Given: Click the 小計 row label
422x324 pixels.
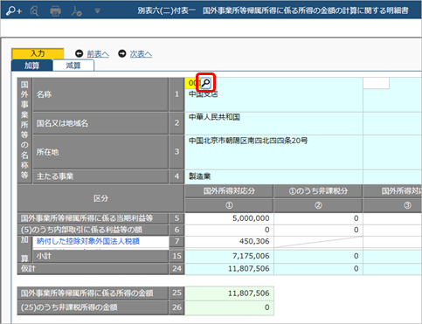Looking at the screenshot, I should pos(100,256).
